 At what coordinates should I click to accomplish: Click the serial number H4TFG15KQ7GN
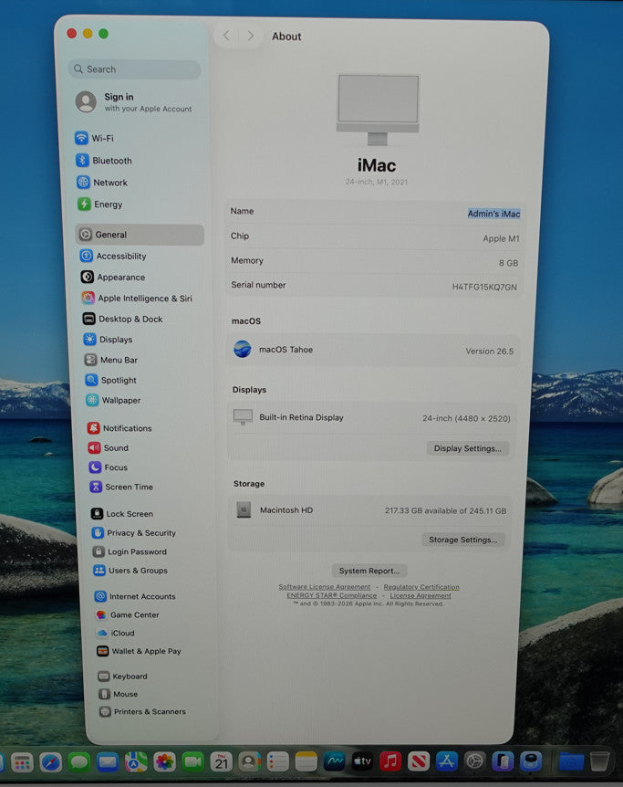click(x=484, y=287)
